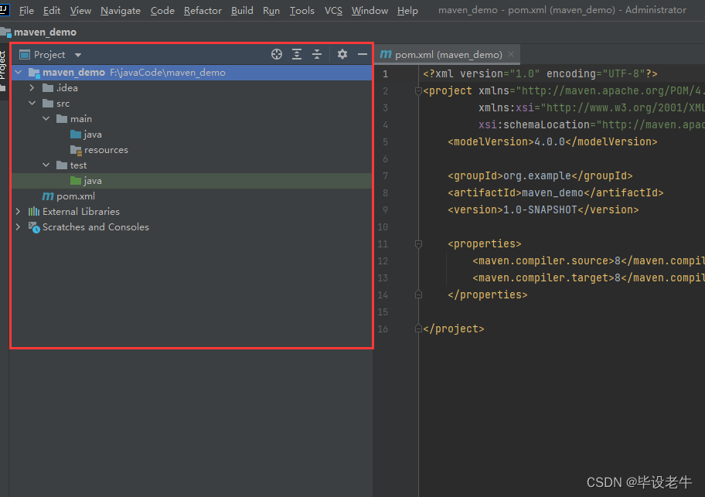Collapse the src folder chevron
This screenshot has height=497, width=705.
(32, 104)
